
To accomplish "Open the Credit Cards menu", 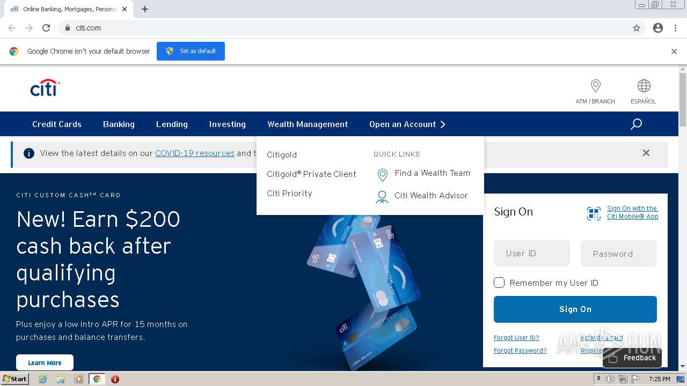I will tap(57, 124).
